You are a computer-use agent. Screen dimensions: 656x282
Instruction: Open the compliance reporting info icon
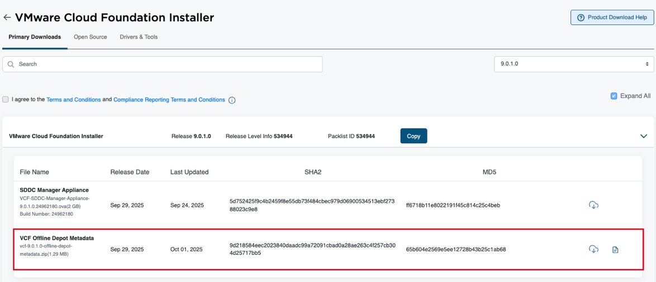click(x=232, y=100)
